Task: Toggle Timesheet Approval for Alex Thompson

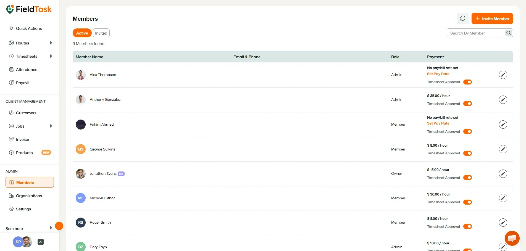Action: click(x=467, y=82)
